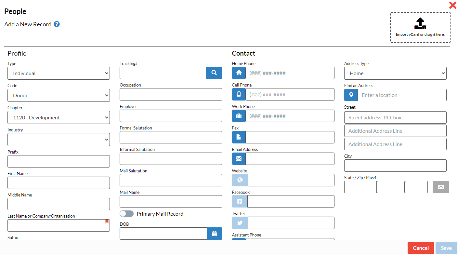458x255 pixels.
Task: Click the Home Phone number field
Action: 290,73
